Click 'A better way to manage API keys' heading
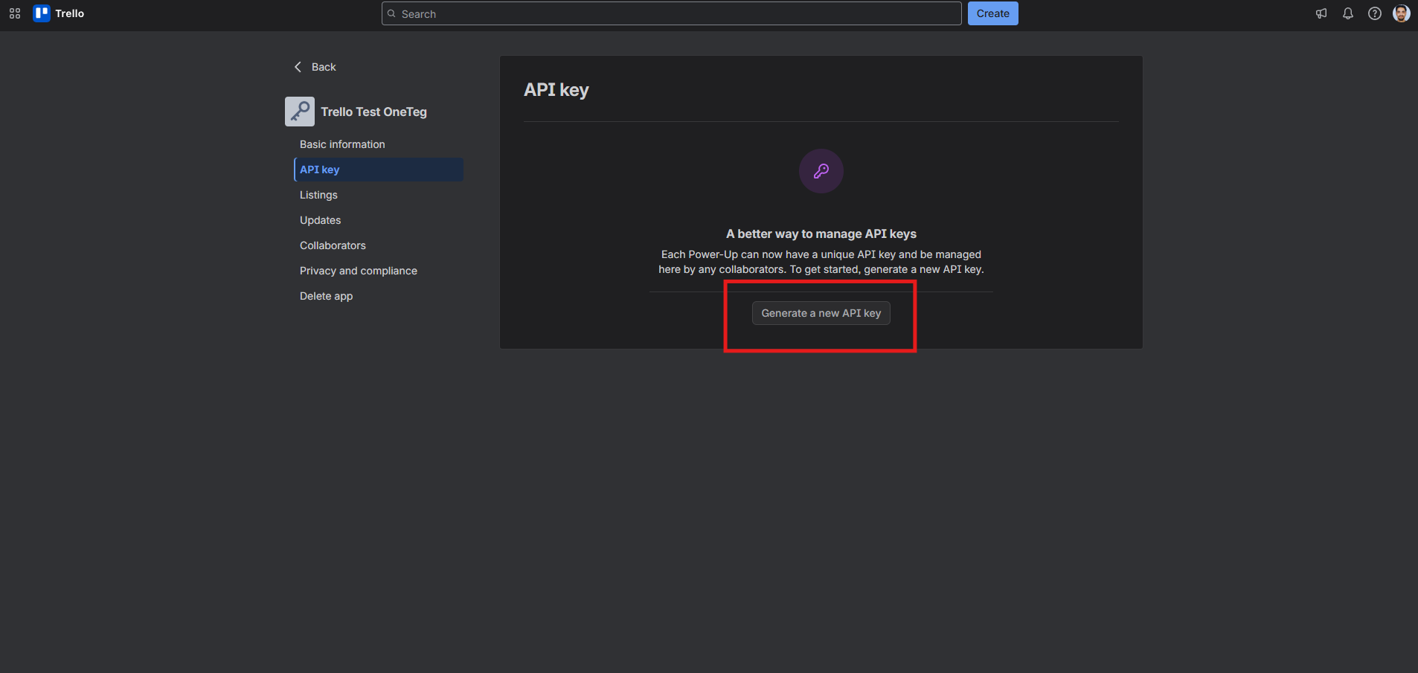Viewport: 1418px width, 673px height. [x=821, y=234]
